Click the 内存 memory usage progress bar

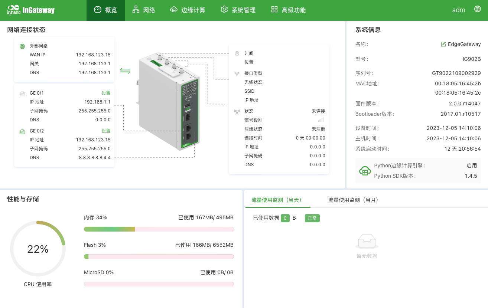click(x=159, y=229)
